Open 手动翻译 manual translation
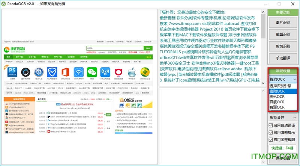This screenshot has width=300, height=166. (283, 58)
